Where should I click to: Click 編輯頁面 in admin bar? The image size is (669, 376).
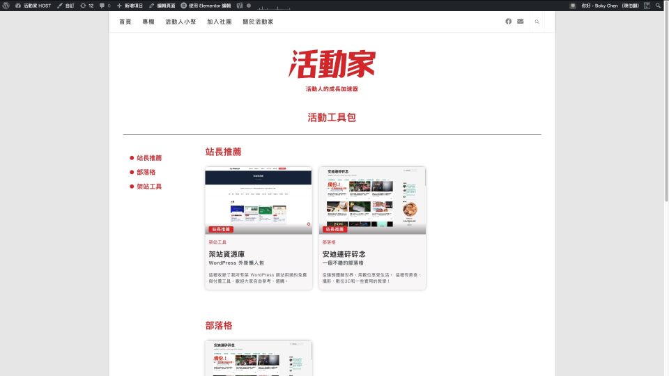click(x=162, y=5)
